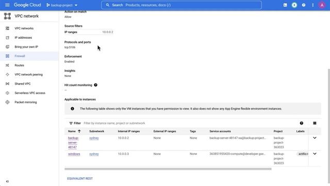Open the help question mark icon in header
330x186 pixels.
(304, 5)
